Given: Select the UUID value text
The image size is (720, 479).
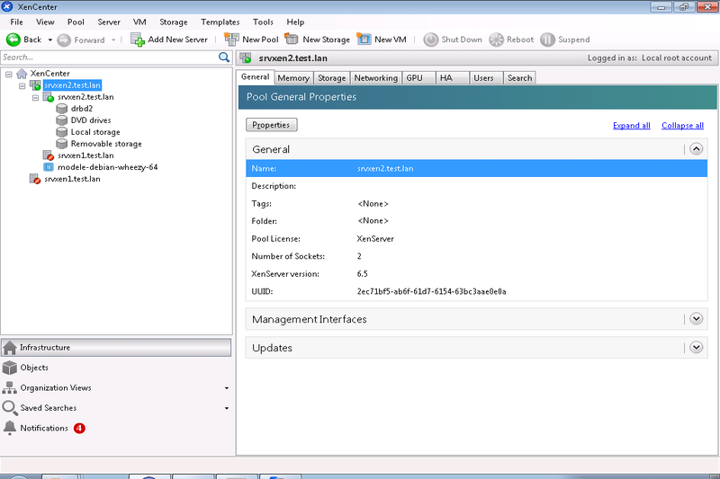Looking at the screenshot, I should 432,291.
